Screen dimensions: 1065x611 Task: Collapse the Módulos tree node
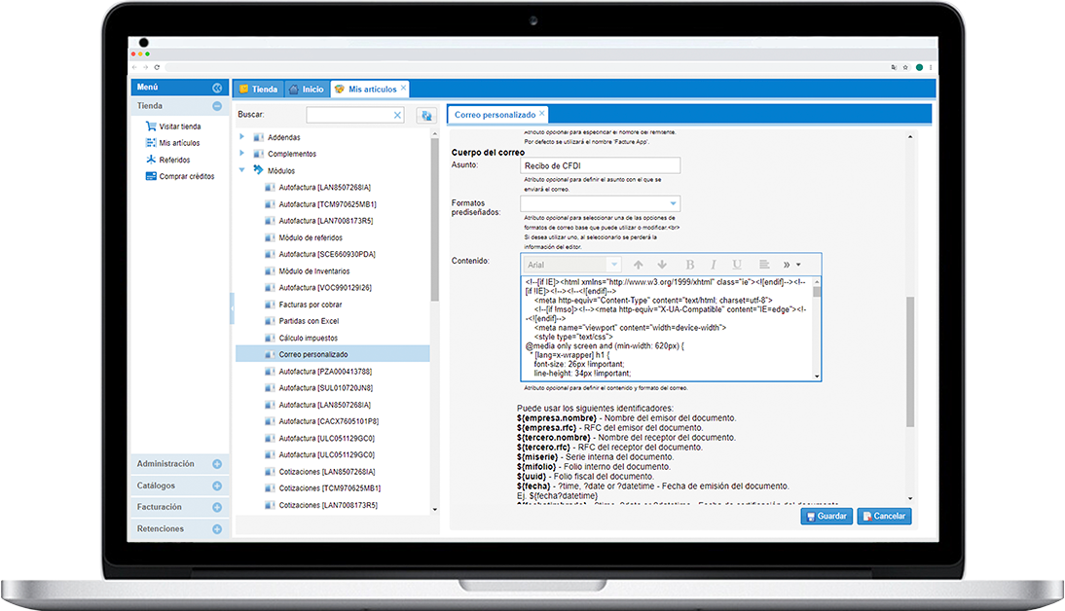pos(241,170)
